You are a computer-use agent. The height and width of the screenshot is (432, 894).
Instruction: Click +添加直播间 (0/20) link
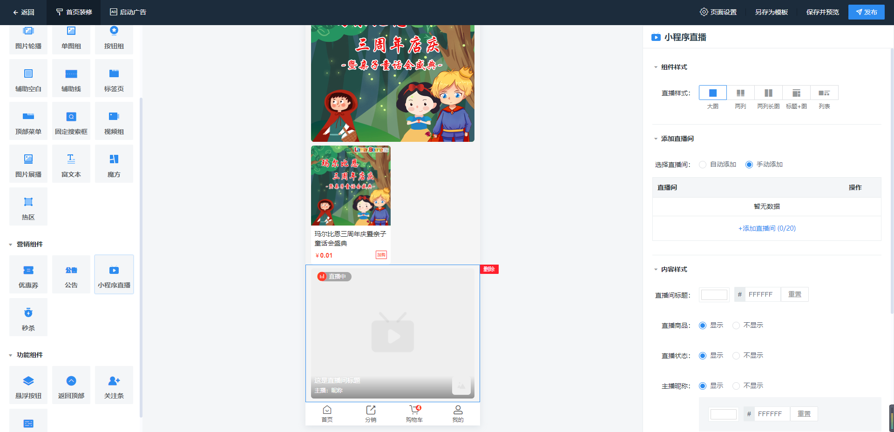767,229
